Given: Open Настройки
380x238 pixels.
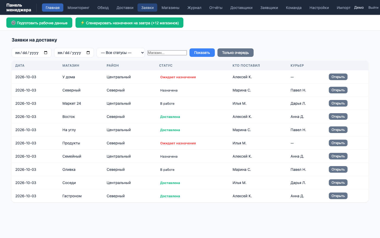Looking at the screenshot, I should tap(319, 8).
